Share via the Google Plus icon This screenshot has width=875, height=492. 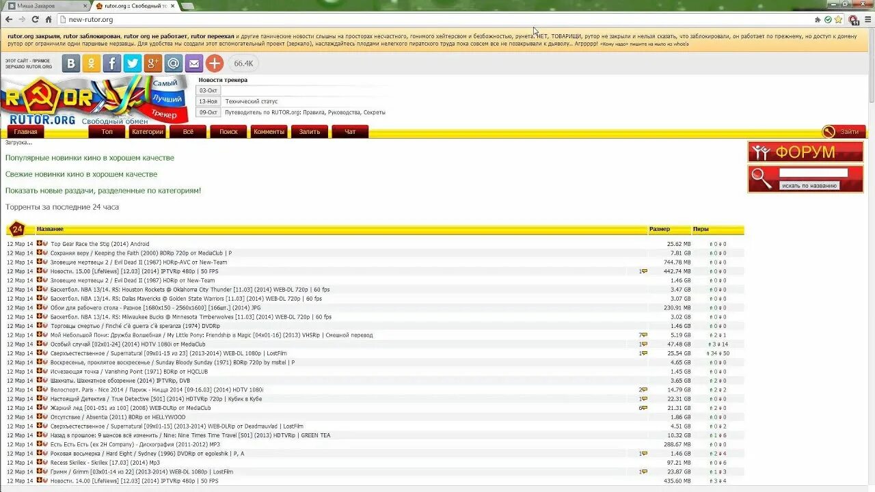[153, 64]
